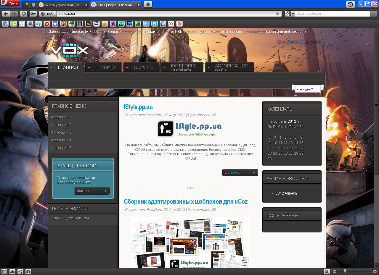
Task: Open the orange double-chevron bookmark icon
Action: [x=171, y=24]
